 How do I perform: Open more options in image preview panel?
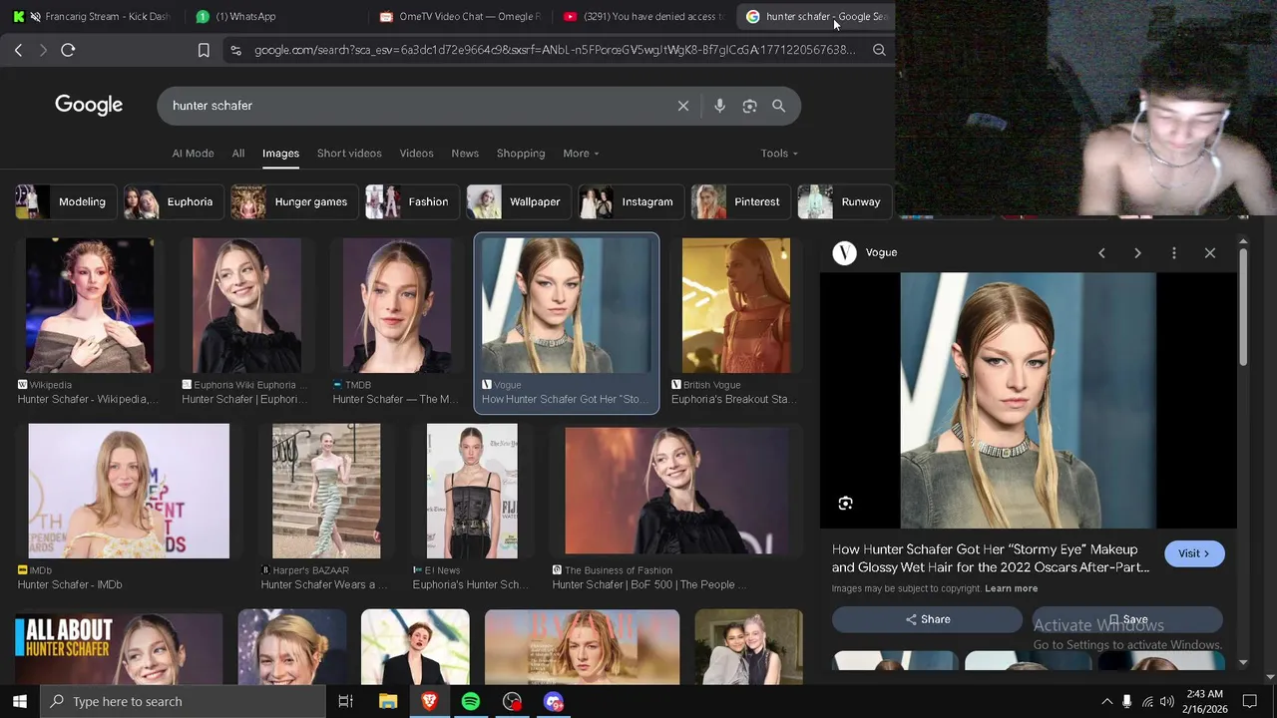tap(1174, 253)
